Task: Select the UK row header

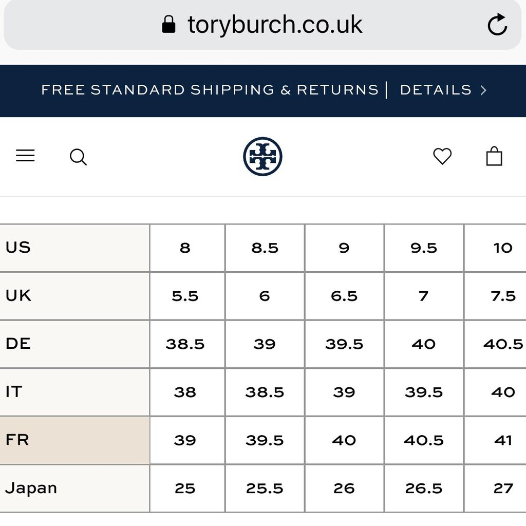Action: [x=74, y=296]
